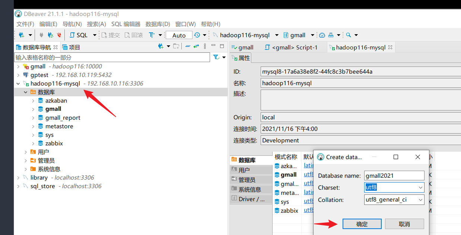The width and height of the screenshot is (461, 235).
Task: Click the dashboard gauge icon in toolbar
Action: pos(322,35)
